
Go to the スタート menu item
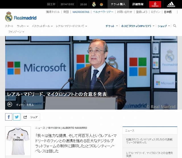tap(9, 26)
